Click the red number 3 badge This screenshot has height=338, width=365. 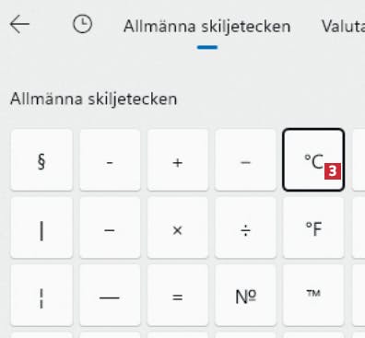point(333,171)
